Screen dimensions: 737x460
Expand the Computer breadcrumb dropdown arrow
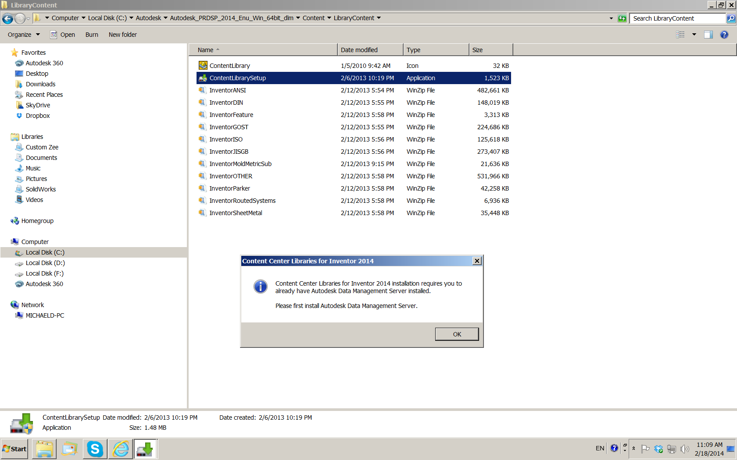point(83,18)
